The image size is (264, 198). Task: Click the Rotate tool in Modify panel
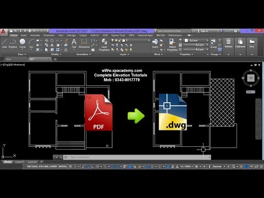(x=52, y=40)
